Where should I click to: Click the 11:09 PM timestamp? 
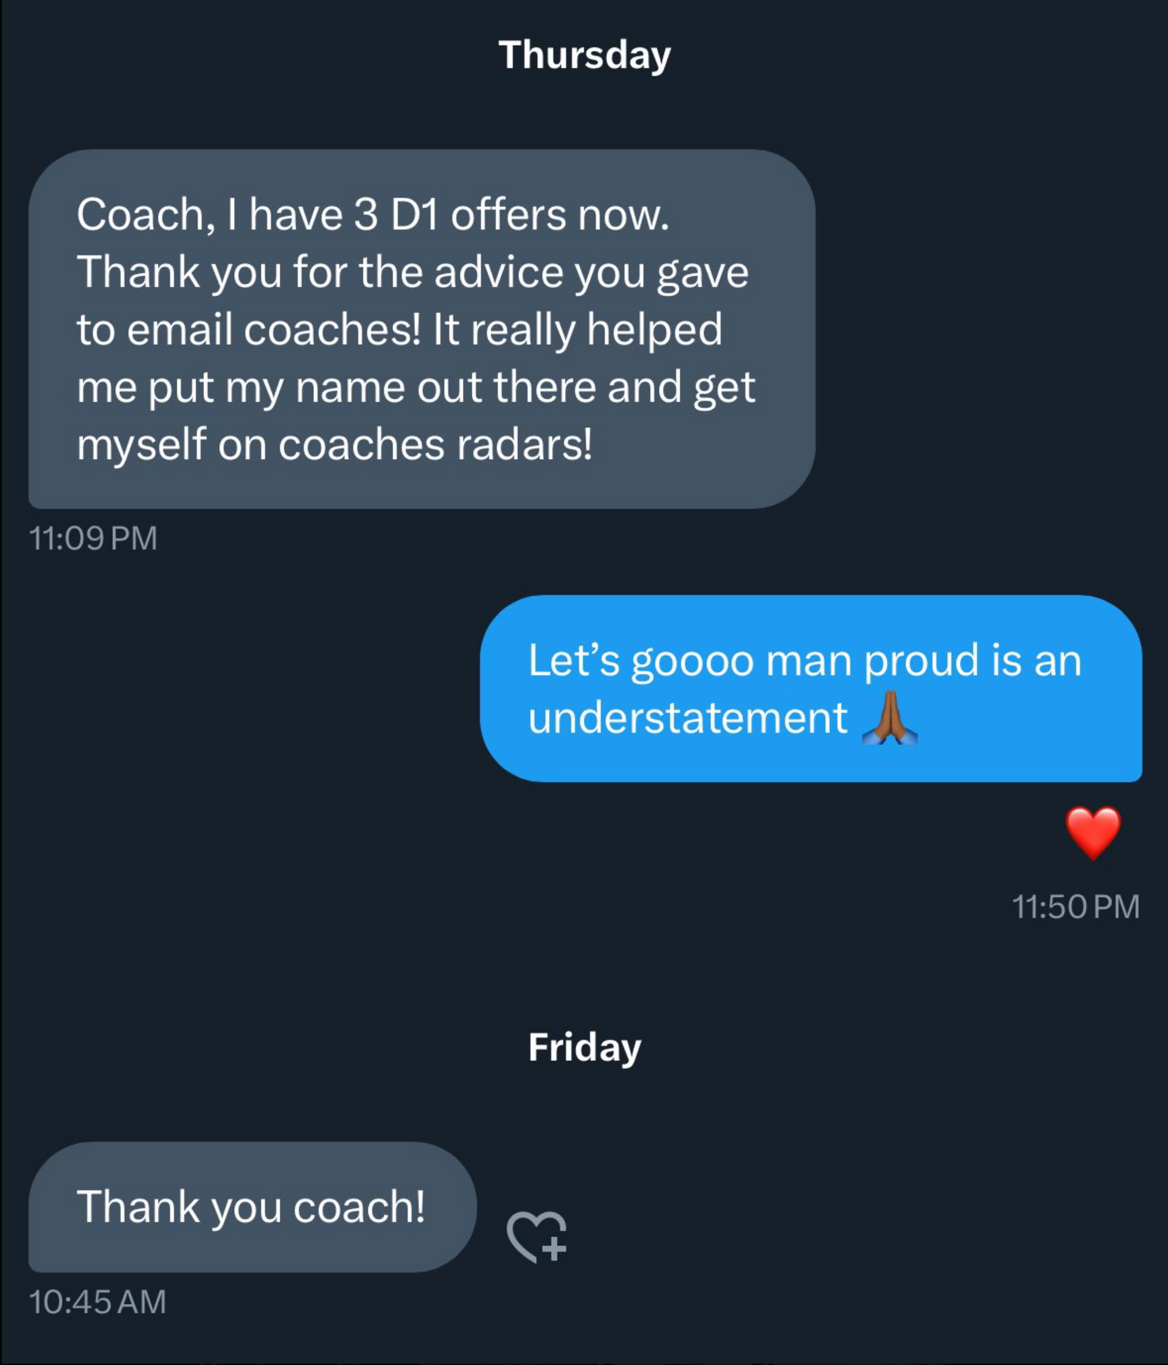[x=94, y=538]
